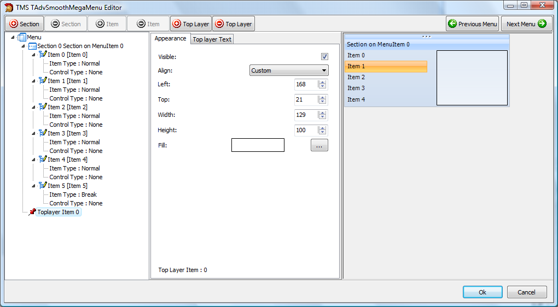Open the Fill editor with ellipsis button
Image resolution: width=558 pixels, height=307 pixels.
pyautogui.click(x=319, y=145)
